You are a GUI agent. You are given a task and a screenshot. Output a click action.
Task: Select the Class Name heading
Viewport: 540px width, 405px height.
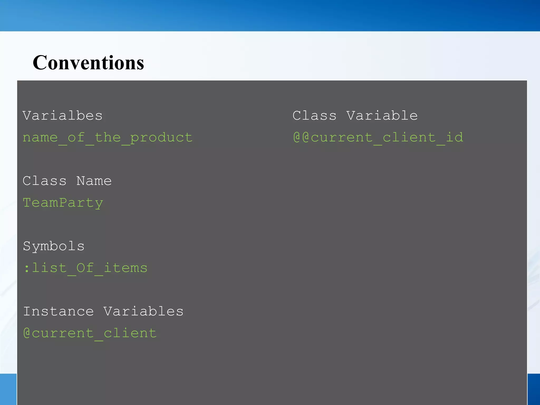[67, 181]
